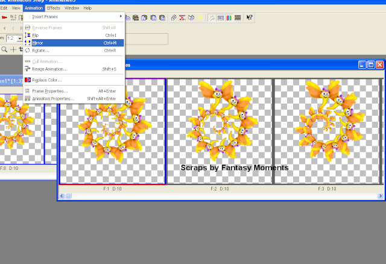Open the Window menu

pyautogui.click(x=72, y=8)
